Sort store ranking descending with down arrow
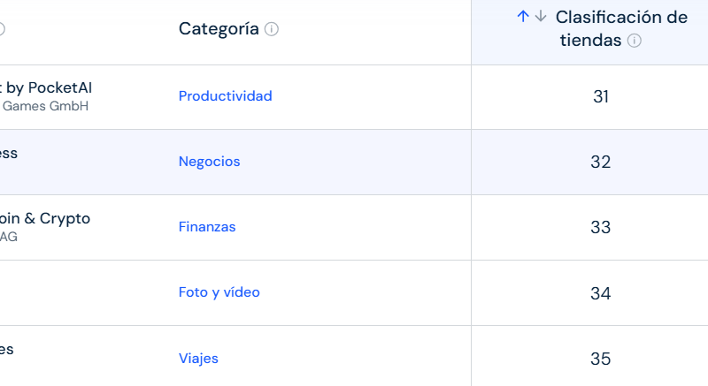This screenshot has width=708, height=386. (541, 17)
